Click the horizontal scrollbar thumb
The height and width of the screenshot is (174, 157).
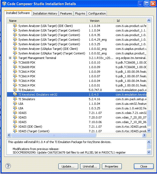pos(54,135)
